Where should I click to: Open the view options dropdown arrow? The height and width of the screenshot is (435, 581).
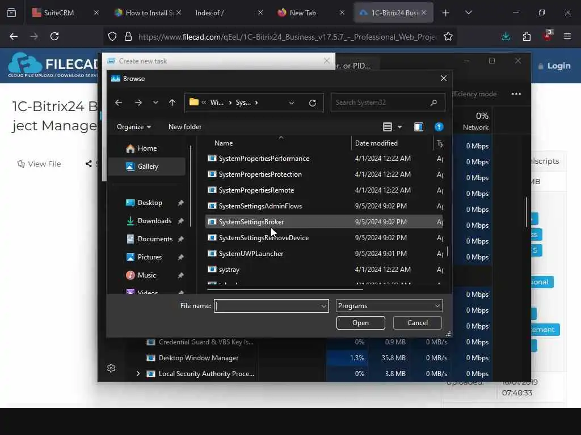[400, 127]
